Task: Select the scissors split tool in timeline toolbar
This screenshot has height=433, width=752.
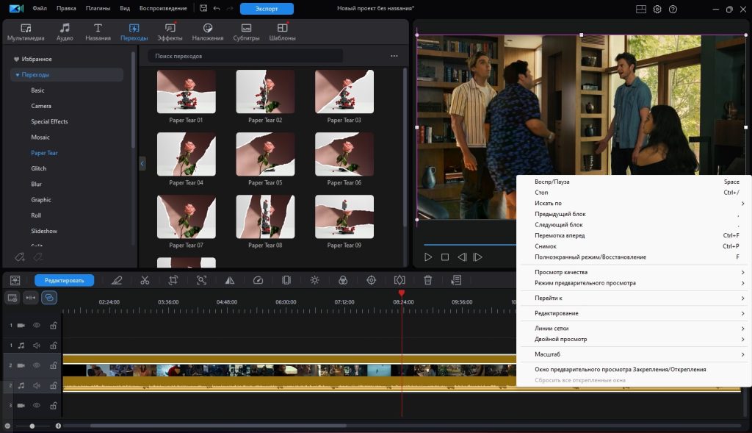Action: (x=145, y=280)
